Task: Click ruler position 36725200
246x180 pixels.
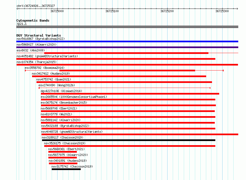Action: point(167,11)
